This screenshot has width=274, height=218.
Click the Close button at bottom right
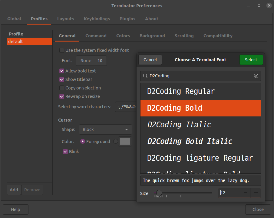click(x=258, y=210)
